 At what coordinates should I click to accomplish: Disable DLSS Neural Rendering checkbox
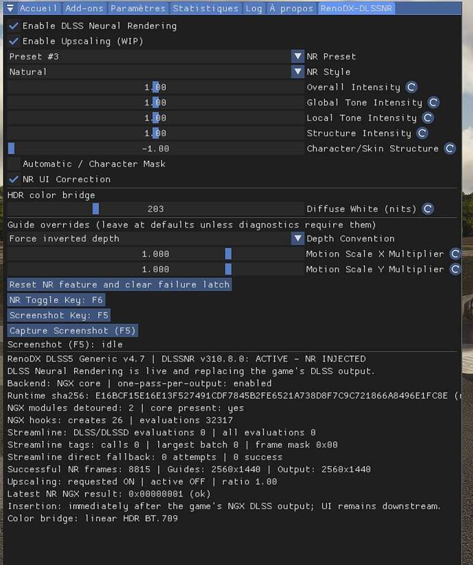[14, 26]
